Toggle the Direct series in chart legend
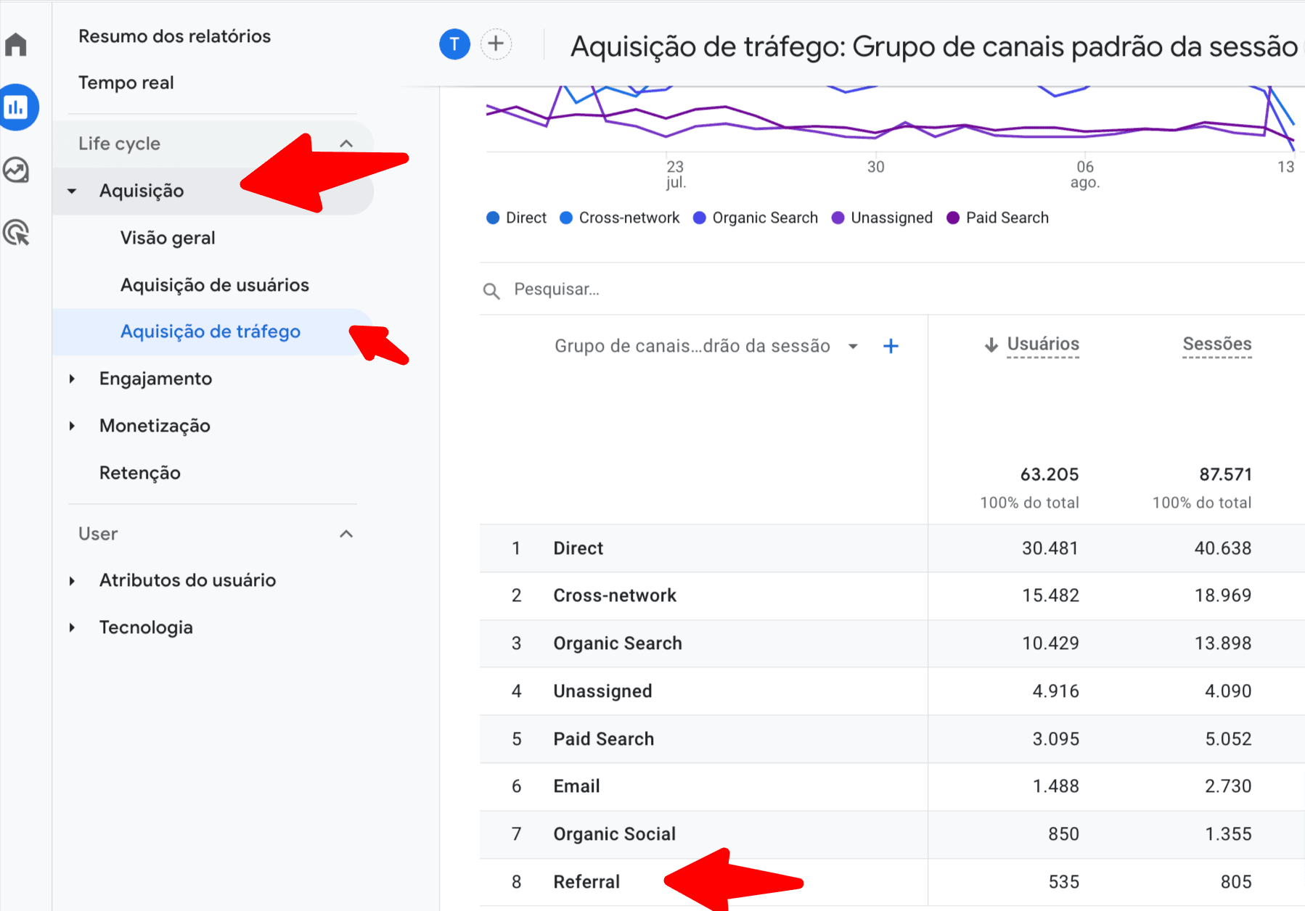 click(515, 218)
